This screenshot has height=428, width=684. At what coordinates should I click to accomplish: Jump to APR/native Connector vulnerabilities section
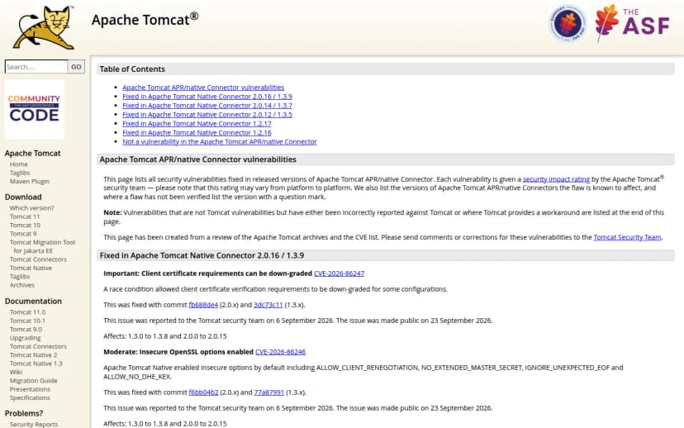(203, 88)
